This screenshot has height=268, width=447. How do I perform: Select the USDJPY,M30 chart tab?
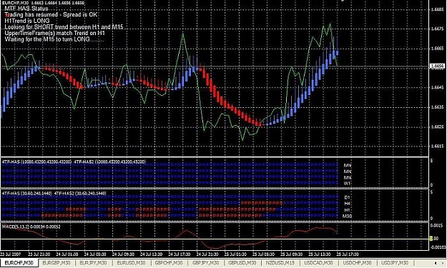(395, 263)
